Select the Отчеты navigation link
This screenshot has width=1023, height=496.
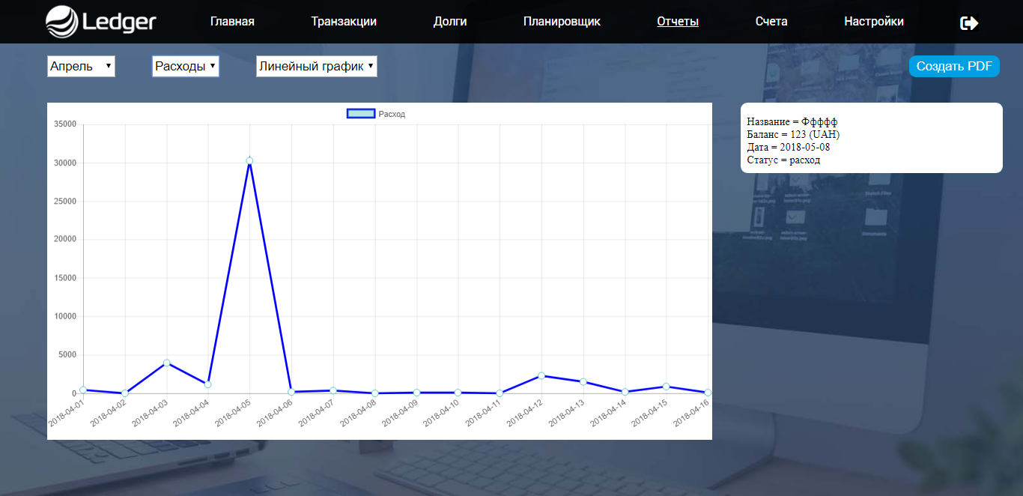coord(678,22)
